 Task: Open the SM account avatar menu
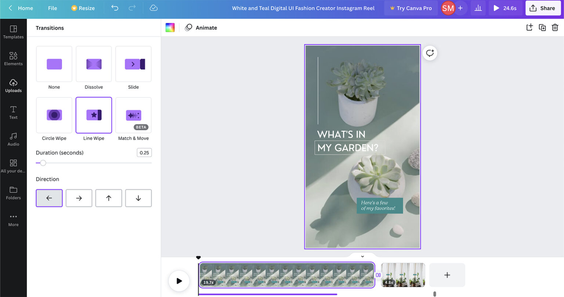point(448,8)
